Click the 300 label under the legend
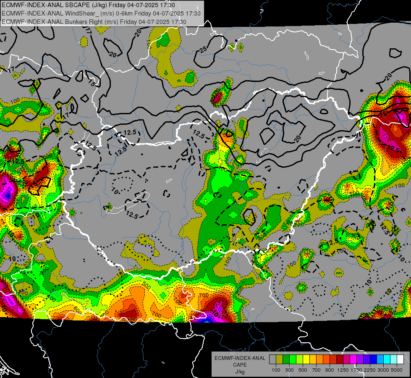Viewport: 411px width, 378px height. (x=289, y=370)
